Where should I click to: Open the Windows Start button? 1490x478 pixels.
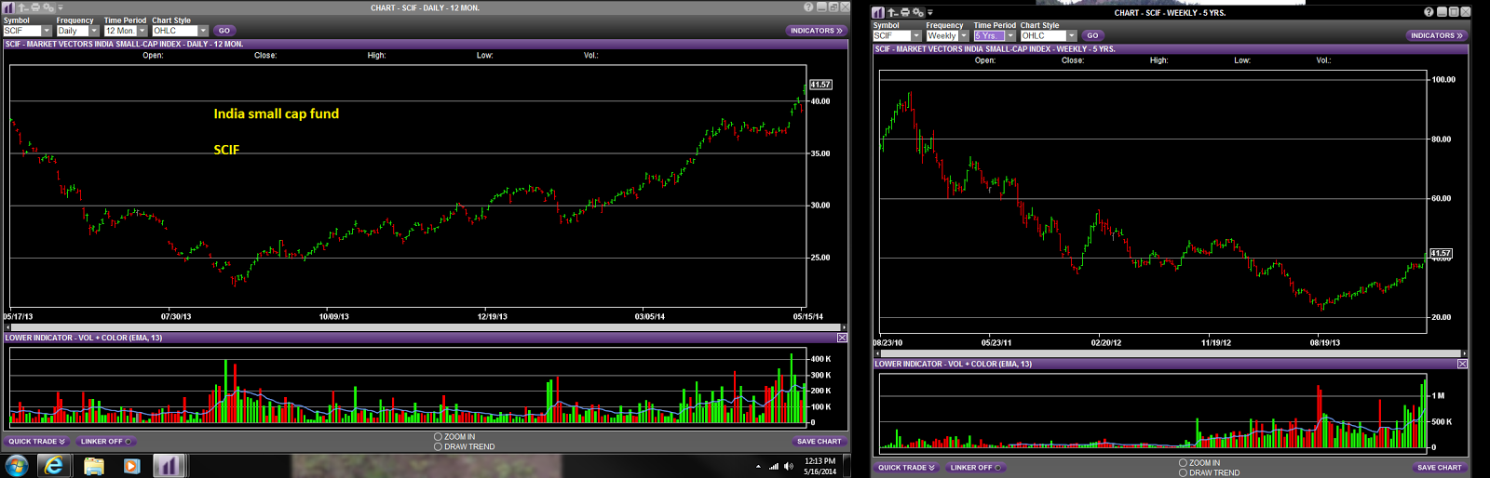[17, 465]
